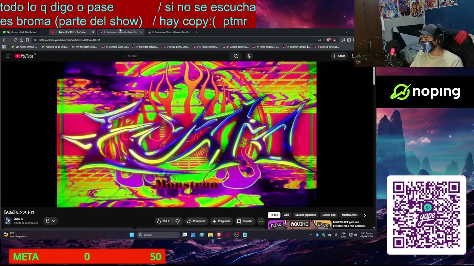474x266 pixels.
Task: Select the Ado filter chip
Action: (x=287, y=215)
